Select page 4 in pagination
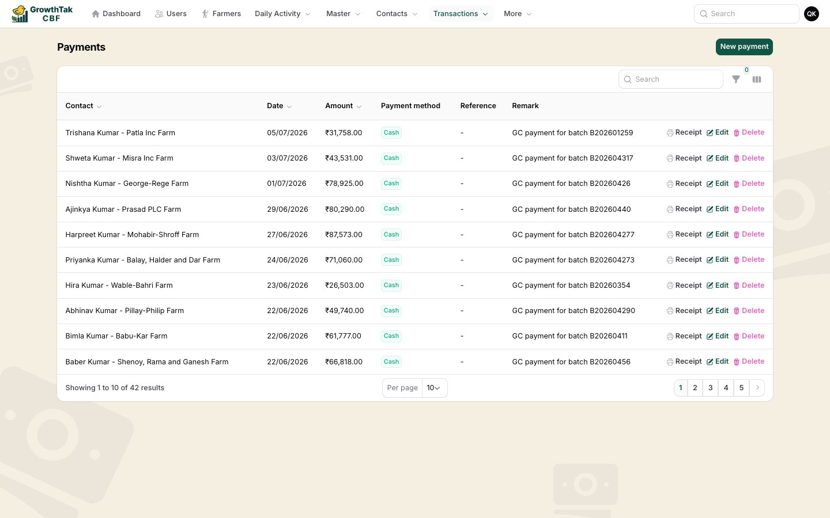Image resolution: width=830 pixels, height=518 pixels. 726,388
